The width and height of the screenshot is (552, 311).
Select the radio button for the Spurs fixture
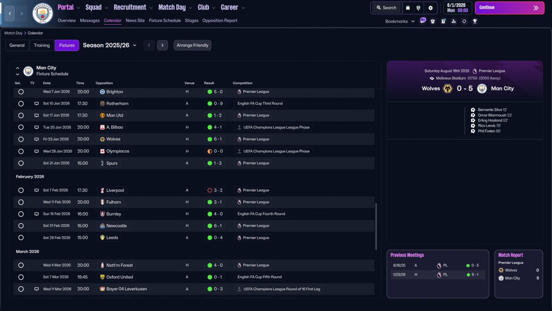(x=21, y=163)
